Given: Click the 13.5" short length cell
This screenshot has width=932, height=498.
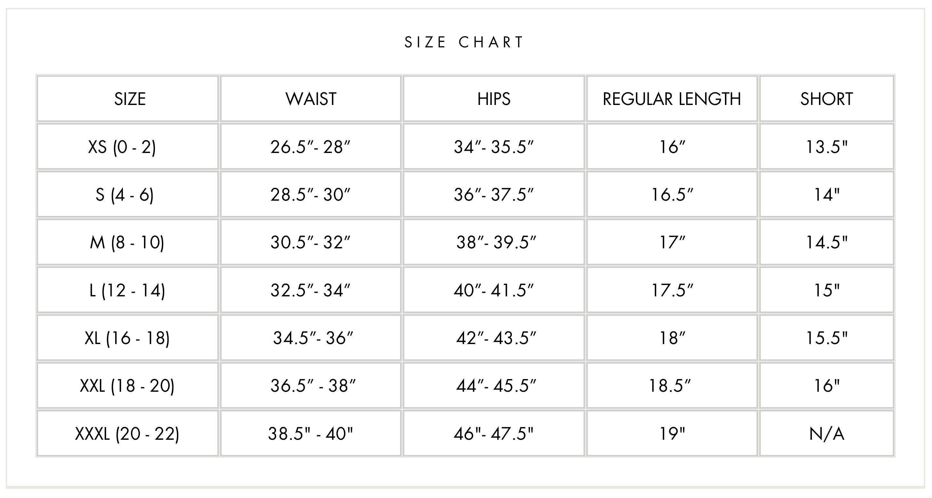Looking at the screenshot, I should (x=827, y=147).
